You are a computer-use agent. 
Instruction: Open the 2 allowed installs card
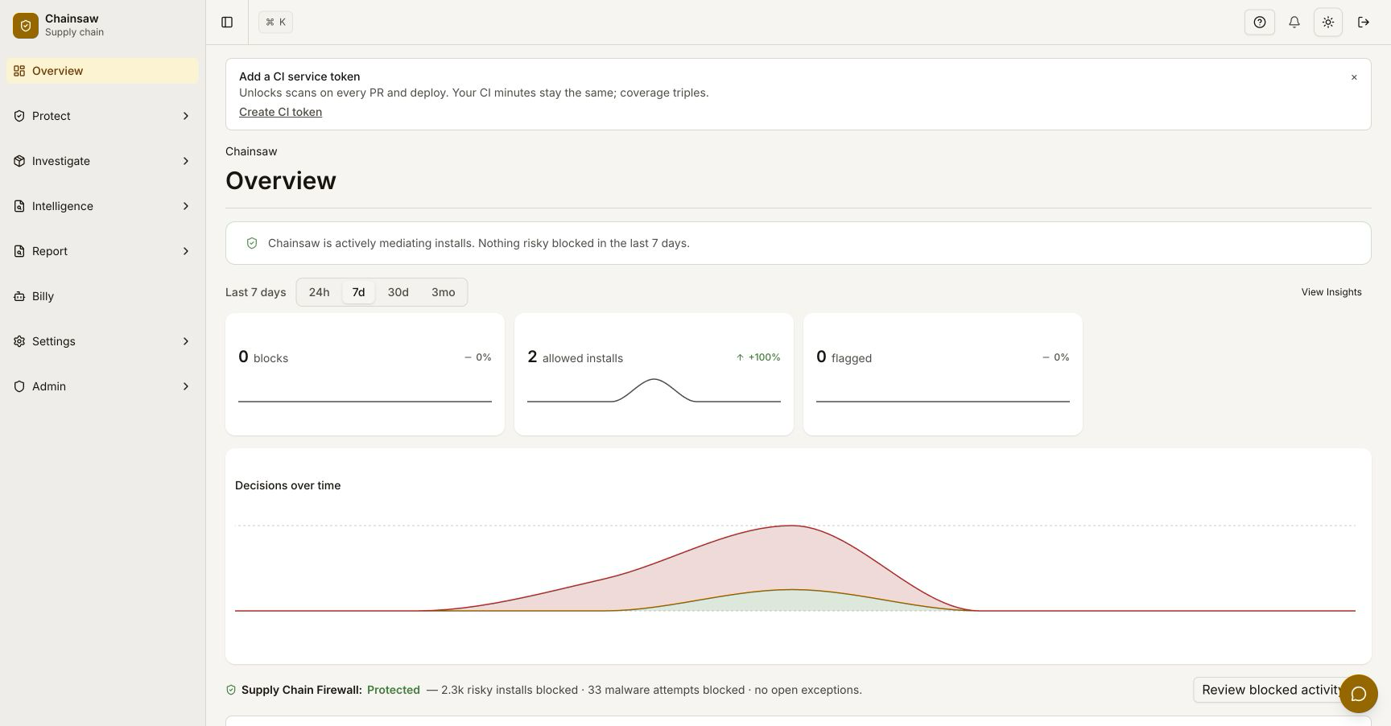[654, 374]
